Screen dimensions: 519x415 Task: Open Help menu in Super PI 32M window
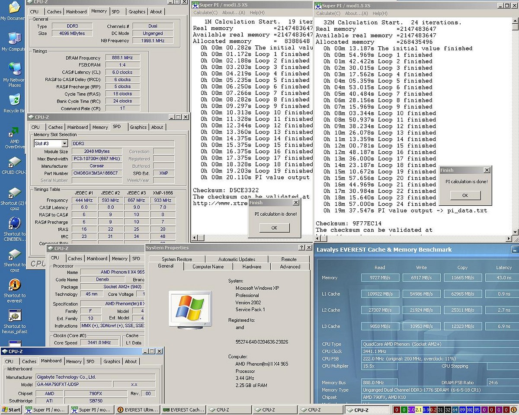380,13
